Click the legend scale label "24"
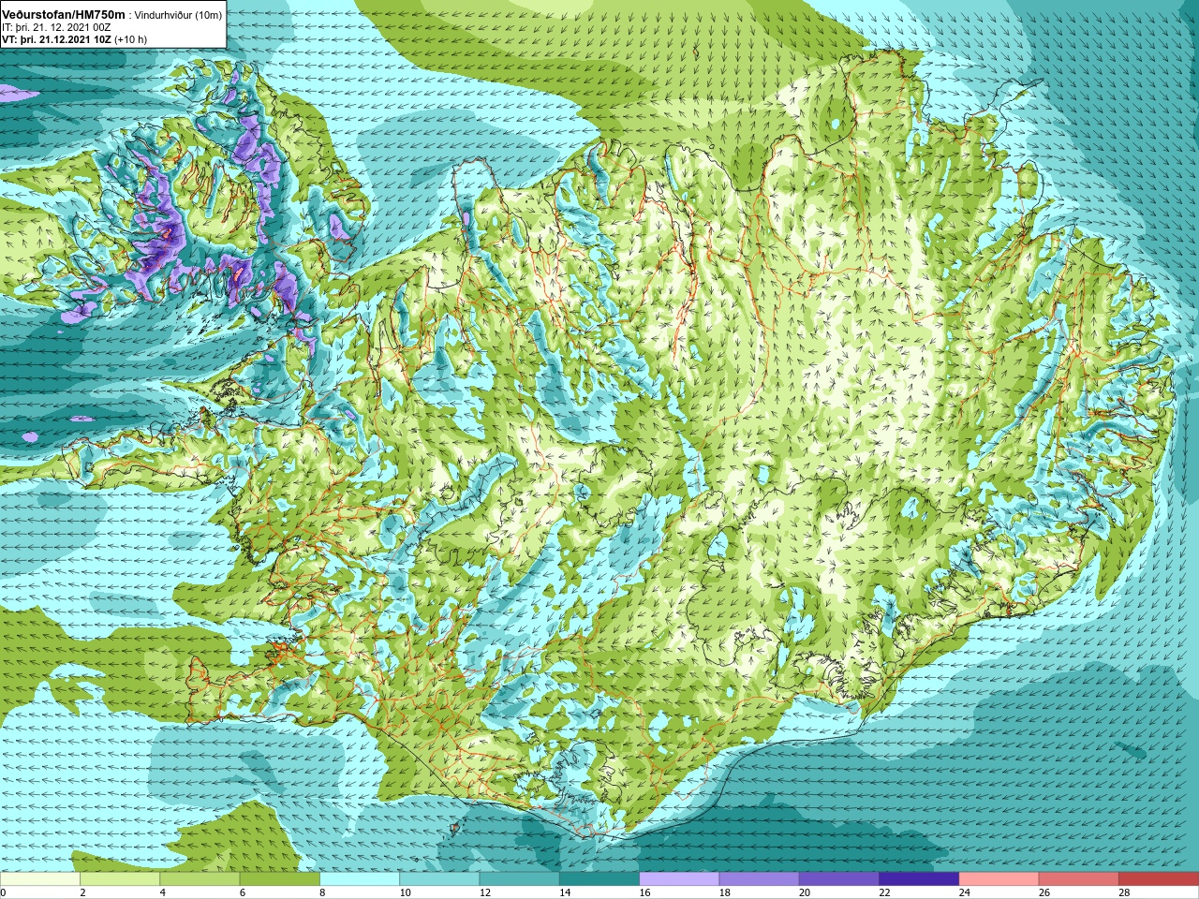The image size is (1199, 899). coord(965,892)
